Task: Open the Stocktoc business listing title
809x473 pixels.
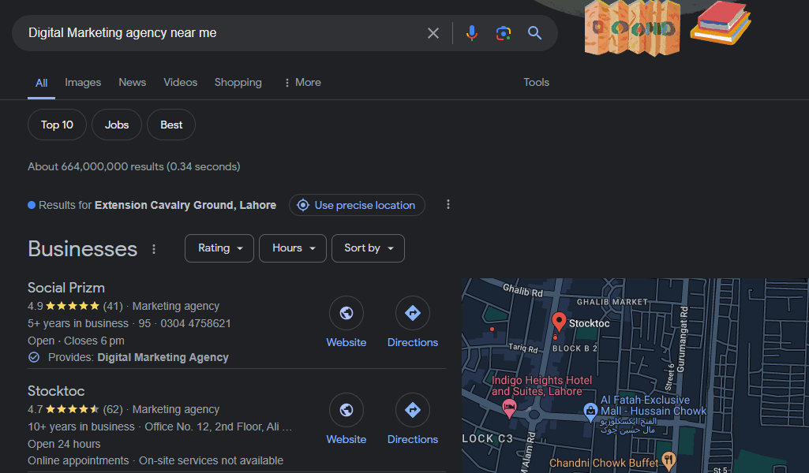Action: (56, 391)
